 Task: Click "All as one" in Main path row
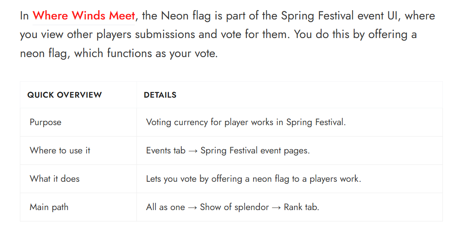point(166,208)
